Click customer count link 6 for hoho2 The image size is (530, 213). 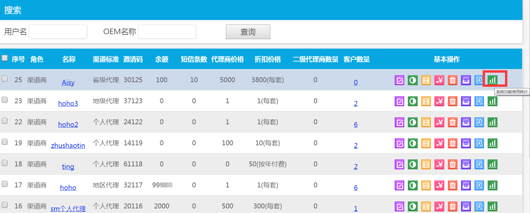(356, 125)
